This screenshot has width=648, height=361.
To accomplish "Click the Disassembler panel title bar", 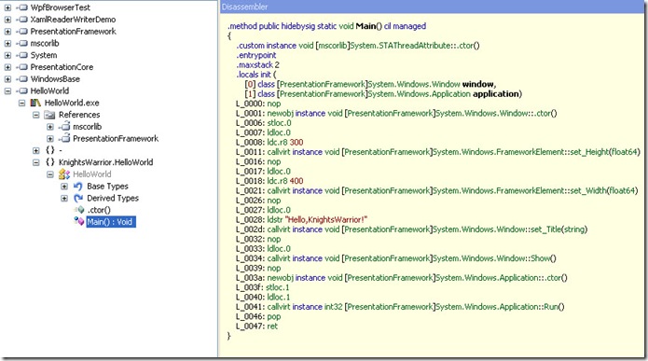I will pyautogui.click(x=432, y=7).
